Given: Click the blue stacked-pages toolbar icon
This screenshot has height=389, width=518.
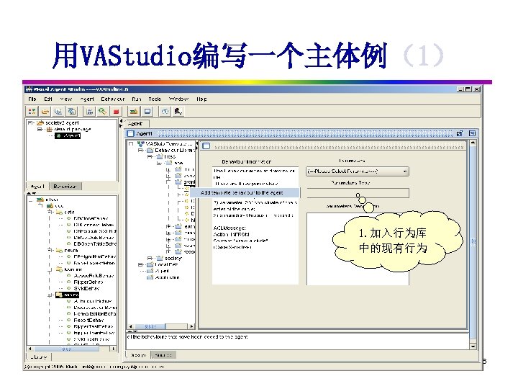Looking at the screenshot, I should coord(72,112).
